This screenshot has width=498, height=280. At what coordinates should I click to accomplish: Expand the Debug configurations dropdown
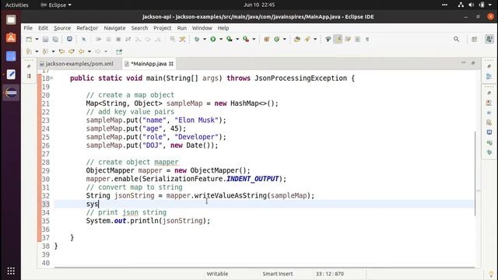(205, 39)
